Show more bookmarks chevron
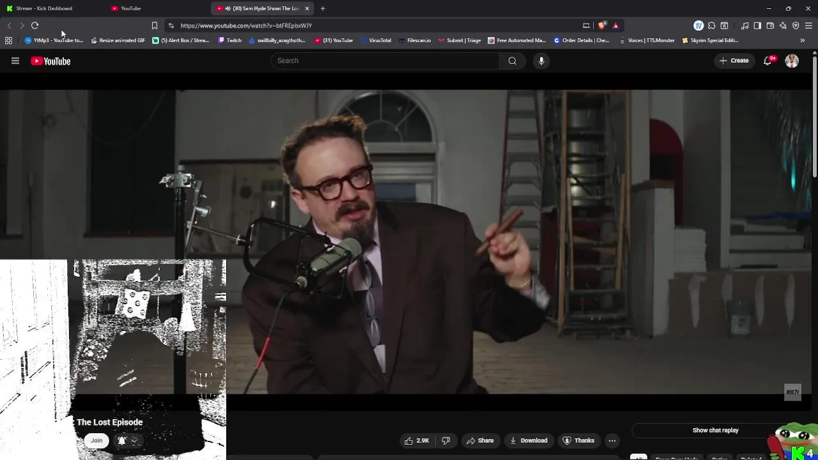Viewport: 818px width, 460px height. click(802, 40)
